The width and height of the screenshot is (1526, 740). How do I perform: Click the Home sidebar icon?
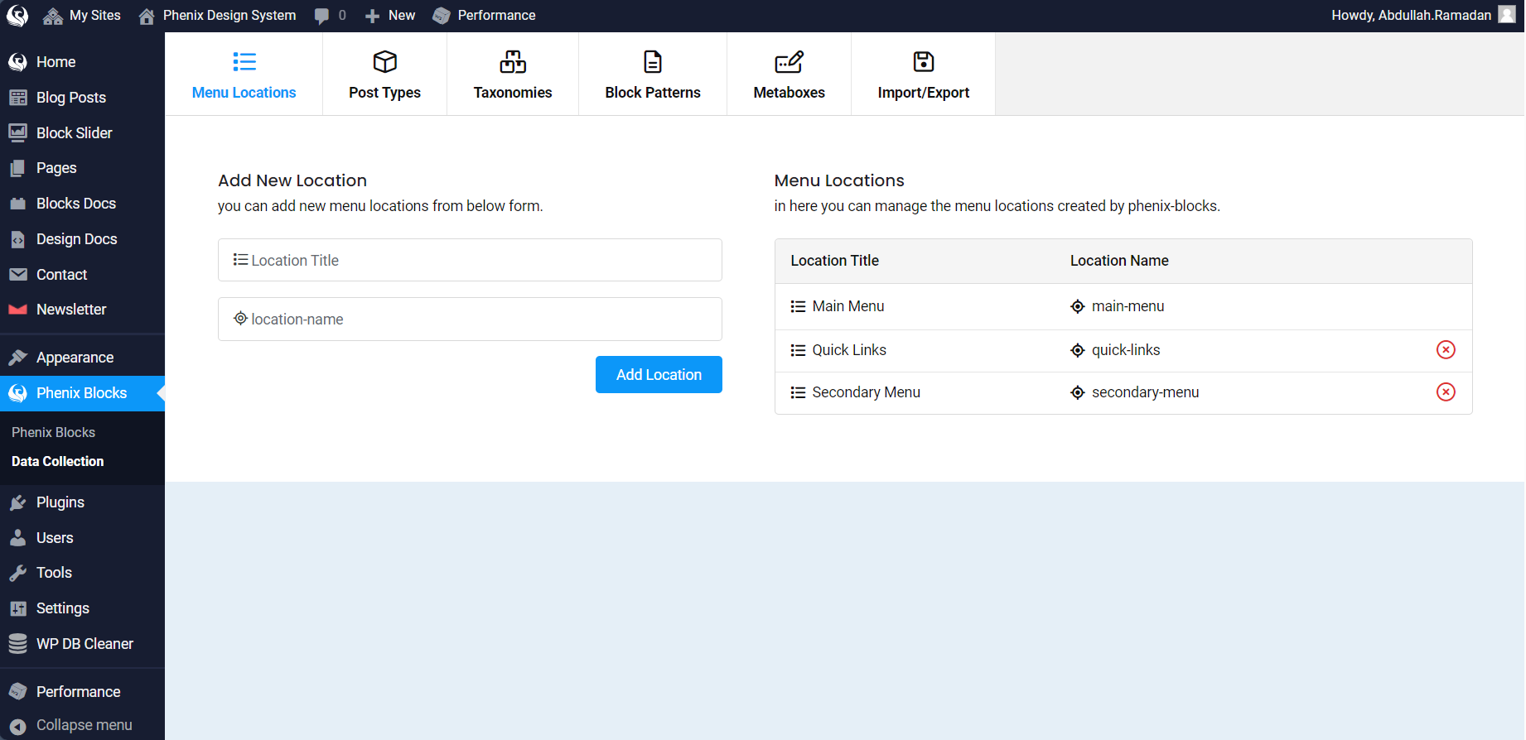pyautogui.click(x=17, y=62)
